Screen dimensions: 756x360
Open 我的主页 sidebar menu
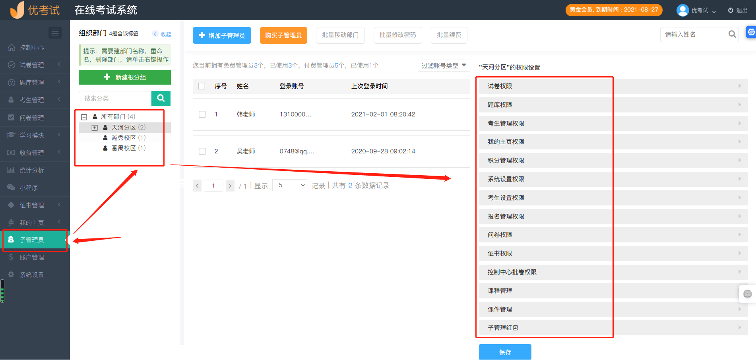tap(35, 223)
